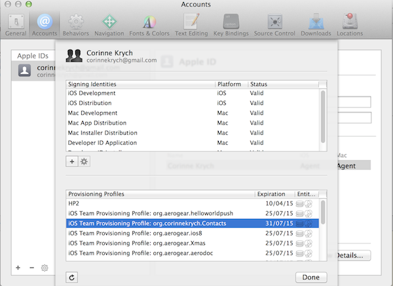
Task: Select the Mac Installer Distribution identity
Action: [193, 133]
